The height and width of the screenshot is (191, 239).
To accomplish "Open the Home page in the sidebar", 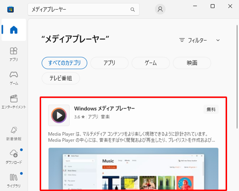I will 14,30.
